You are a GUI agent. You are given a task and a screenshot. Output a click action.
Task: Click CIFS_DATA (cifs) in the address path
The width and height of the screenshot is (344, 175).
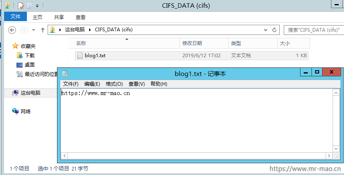coord(114,30)
